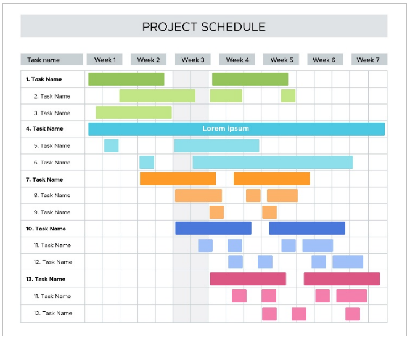The height and width of the screenshot is (340, 410).
Task: Select the small green block in row 2 under Week 5
Action: tap(288, 95)
